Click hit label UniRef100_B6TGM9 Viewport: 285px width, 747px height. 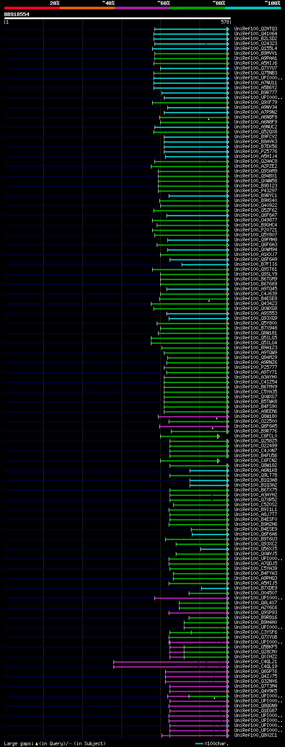pyautogui.click(x=256, y=279)
